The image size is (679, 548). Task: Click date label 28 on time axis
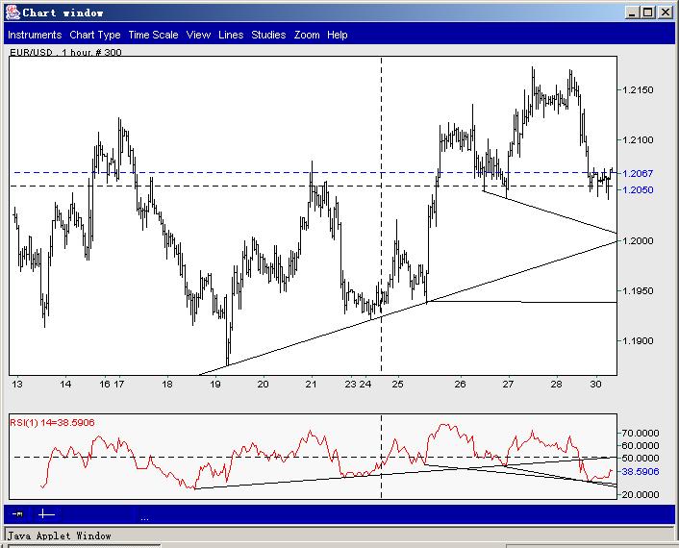pyautogui.click(x=556, y=384)
